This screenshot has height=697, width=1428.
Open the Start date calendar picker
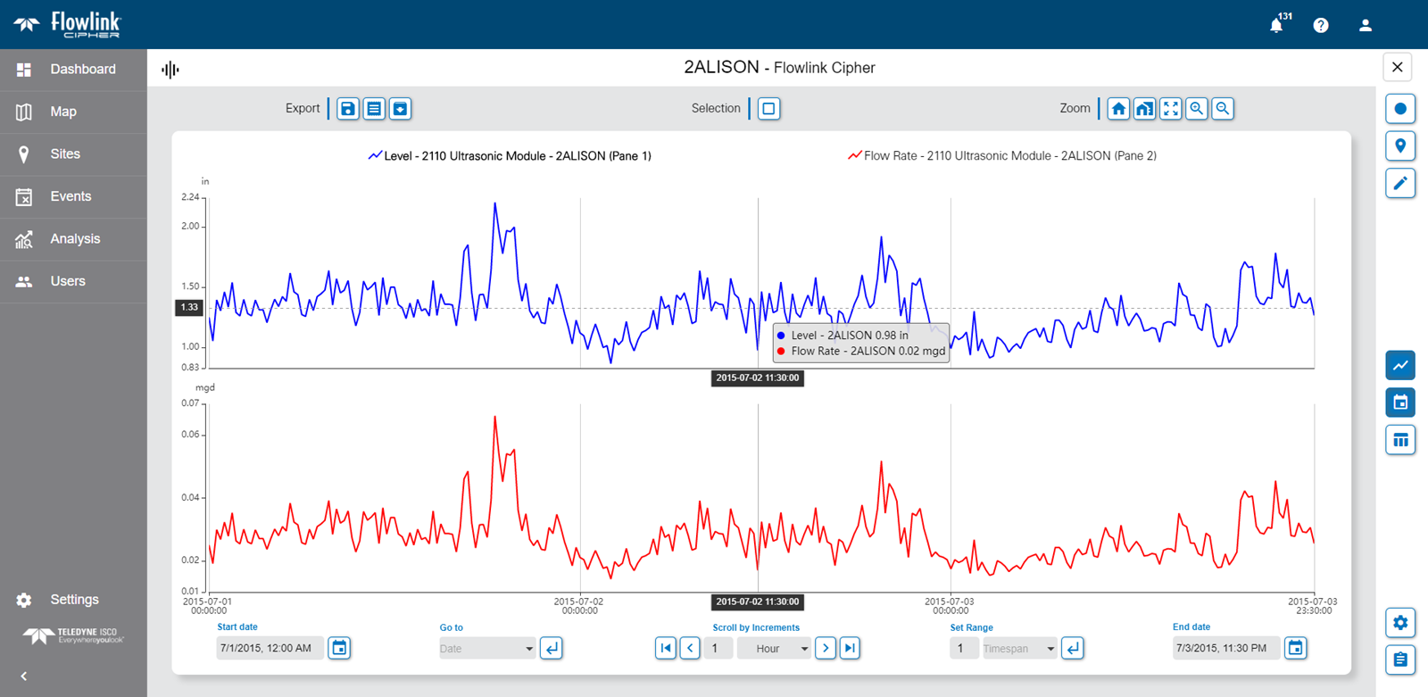pyautogui.click(x=339, y=648)
